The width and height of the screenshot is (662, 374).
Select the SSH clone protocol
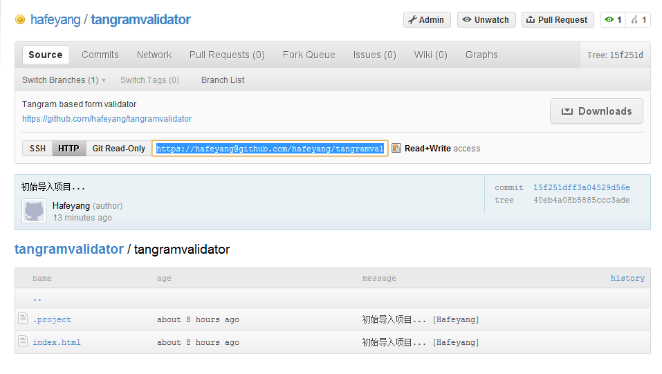[37, 148]
